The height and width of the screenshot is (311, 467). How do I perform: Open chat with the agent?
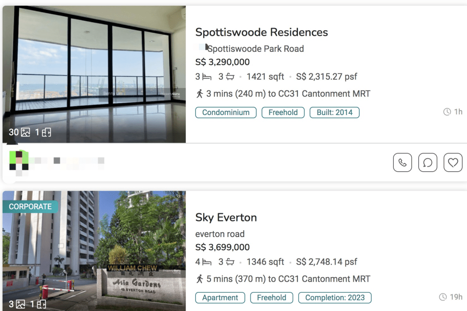point(428,163)
